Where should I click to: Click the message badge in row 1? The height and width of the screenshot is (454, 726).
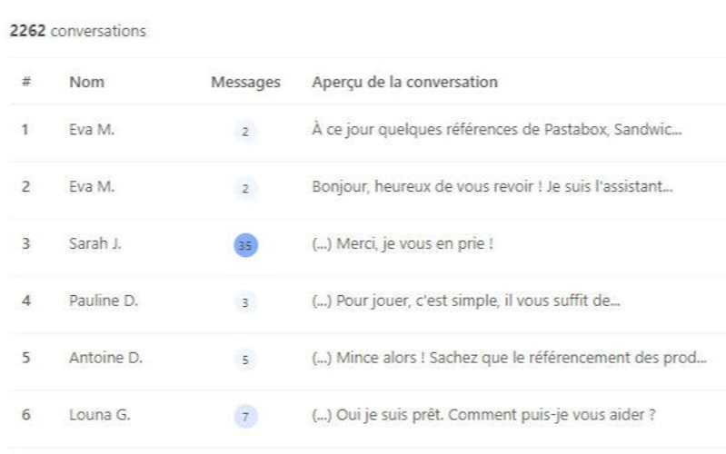(245, 131)
